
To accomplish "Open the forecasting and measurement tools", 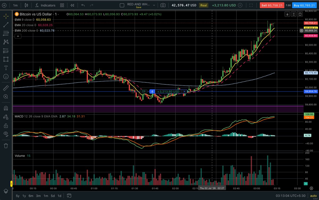I will (x=6, y=51).
